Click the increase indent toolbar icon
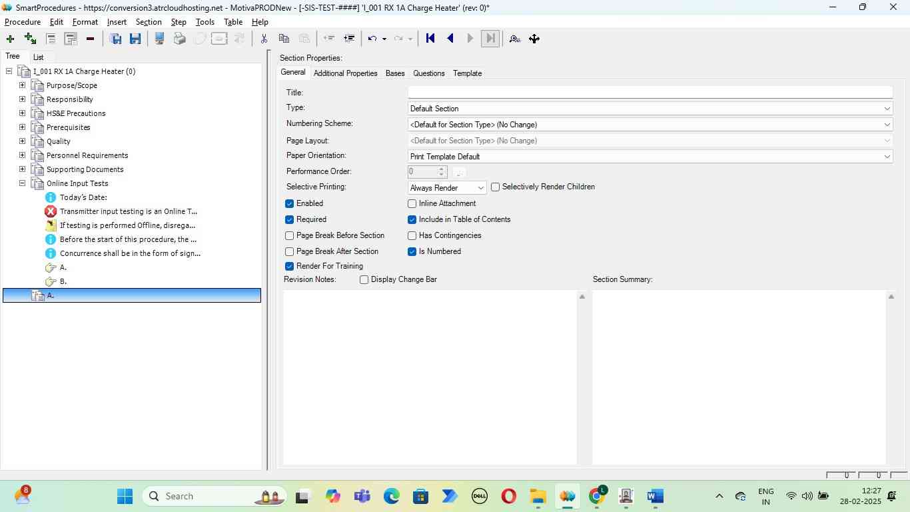 click(x=348, y=39)
